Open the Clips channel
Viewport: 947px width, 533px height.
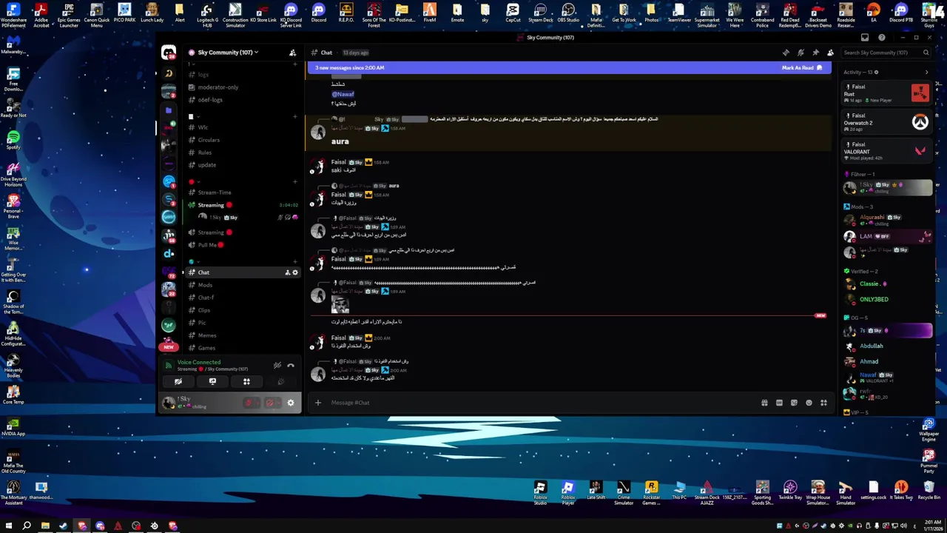pos(243,310)
